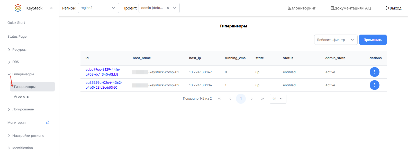The height and width of the screenshot is (156, 408).
Task: Open actions menu for keystack-comp-02 row
Action: tap(374, 85)
